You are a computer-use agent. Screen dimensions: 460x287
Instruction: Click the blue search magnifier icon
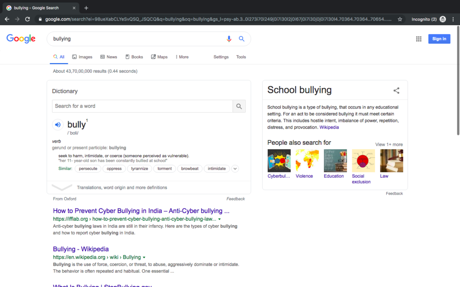tap(241, 39)
